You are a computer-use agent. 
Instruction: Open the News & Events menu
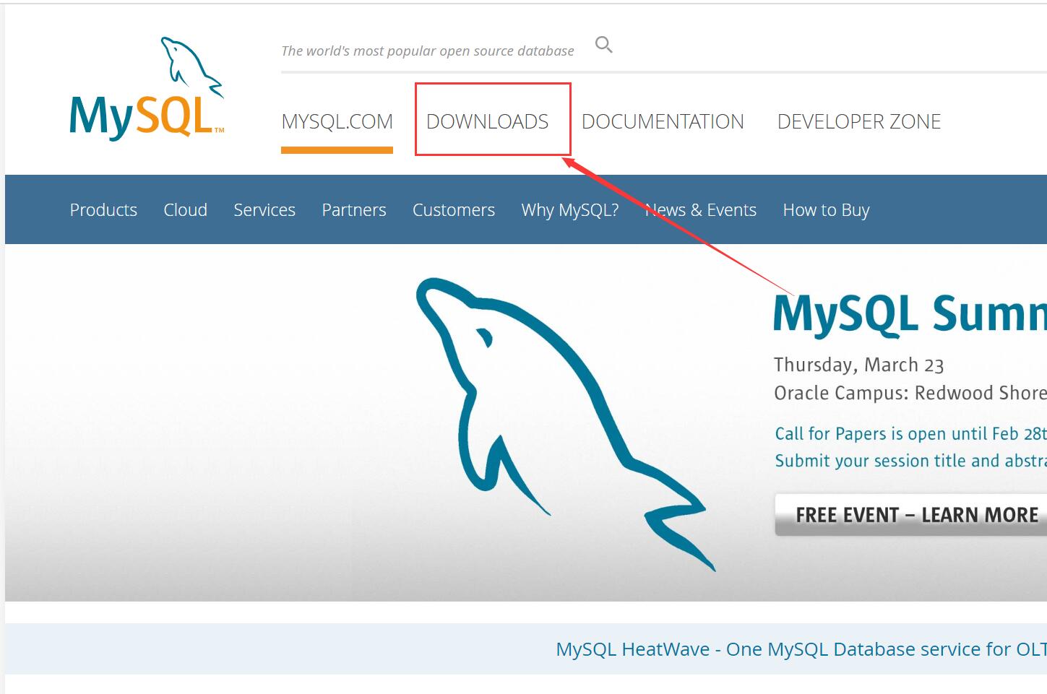pyautogui.click(x=700, y=209)
